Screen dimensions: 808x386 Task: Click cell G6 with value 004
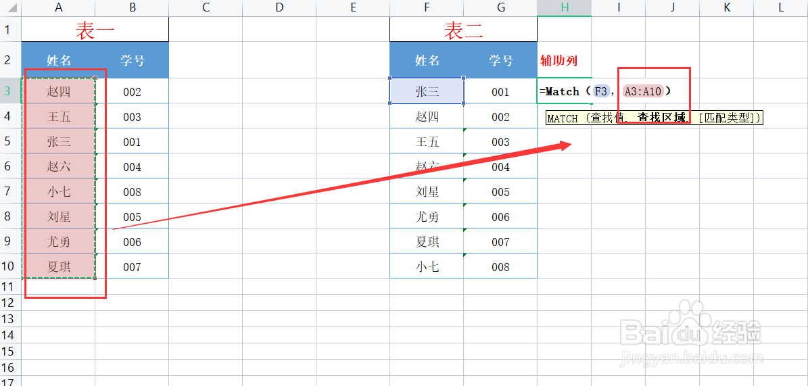500,166
